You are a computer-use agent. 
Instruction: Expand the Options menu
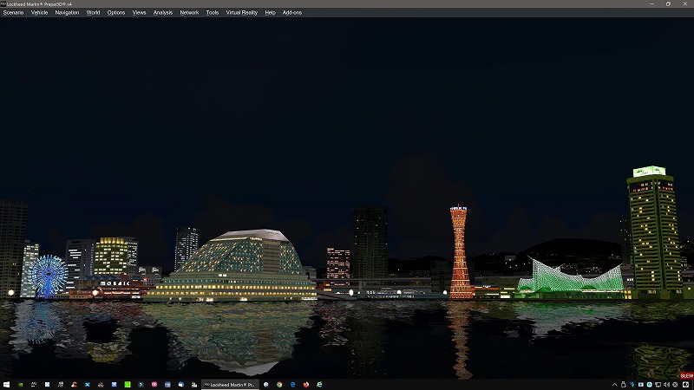pos(116,12)
